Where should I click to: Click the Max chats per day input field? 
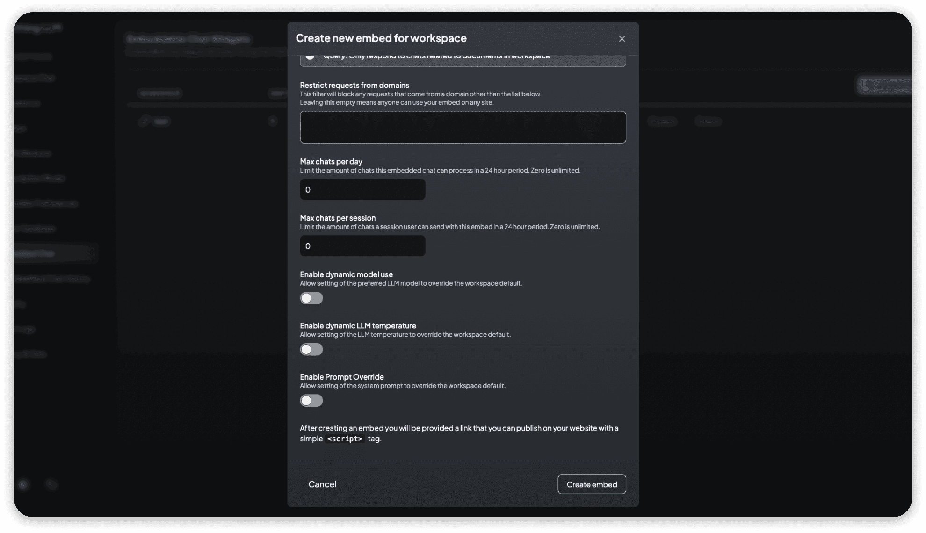[x=362, y=189]
